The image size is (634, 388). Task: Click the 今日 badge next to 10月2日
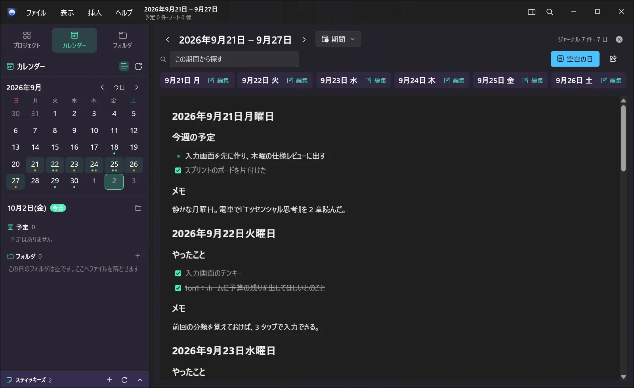coord(58,208)
